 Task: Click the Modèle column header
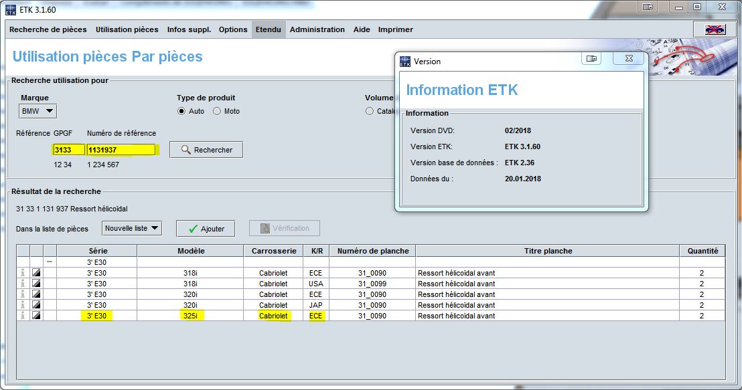[191, 251]
